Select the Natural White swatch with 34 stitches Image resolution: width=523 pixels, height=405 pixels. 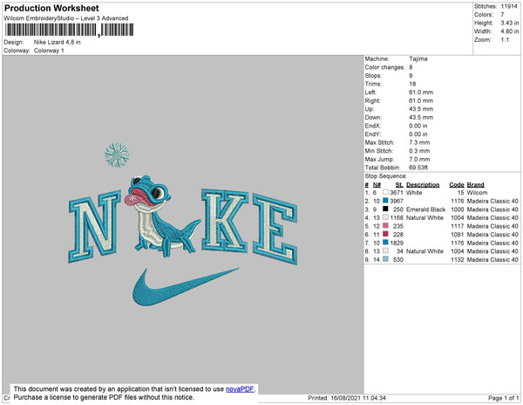pos(385,251)
